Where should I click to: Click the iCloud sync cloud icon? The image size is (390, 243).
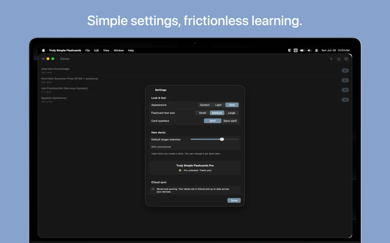[x=153, y=189]
